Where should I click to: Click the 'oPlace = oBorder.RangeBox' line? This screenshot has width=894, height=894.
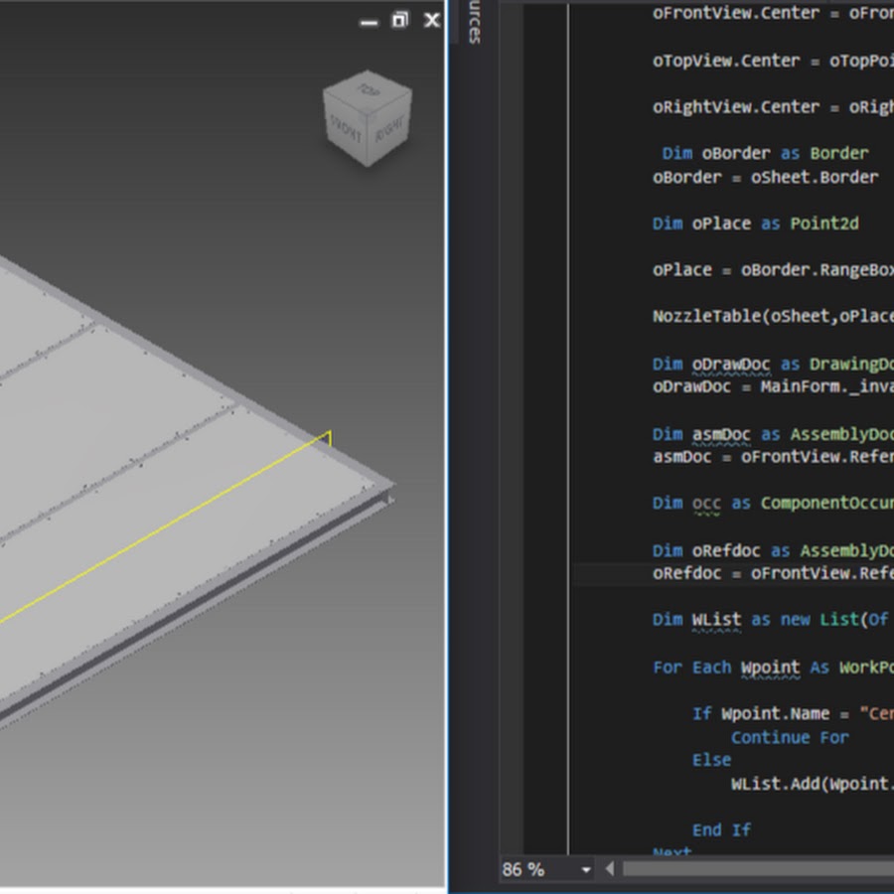coord(773,269)
